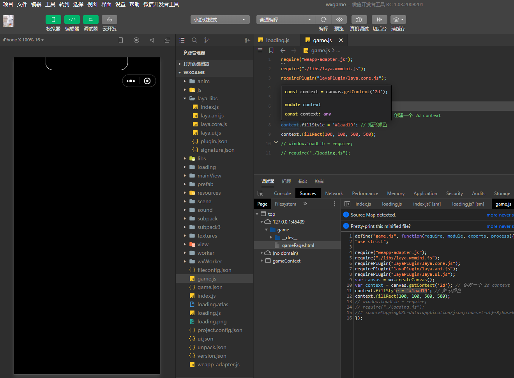
Task: Open the source control branch icon
Action: [207, 40]
